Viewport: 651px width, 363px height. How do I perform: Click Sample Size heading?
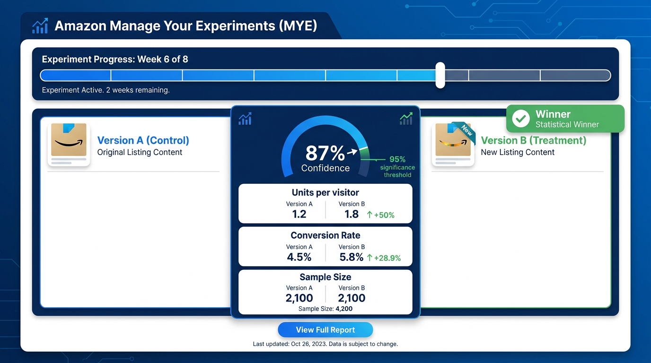pos(325,277)
